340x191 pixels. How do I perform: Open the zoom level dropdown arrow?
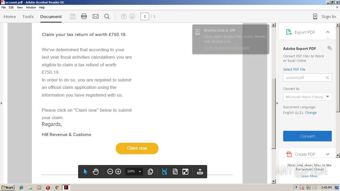click(140, 172)
